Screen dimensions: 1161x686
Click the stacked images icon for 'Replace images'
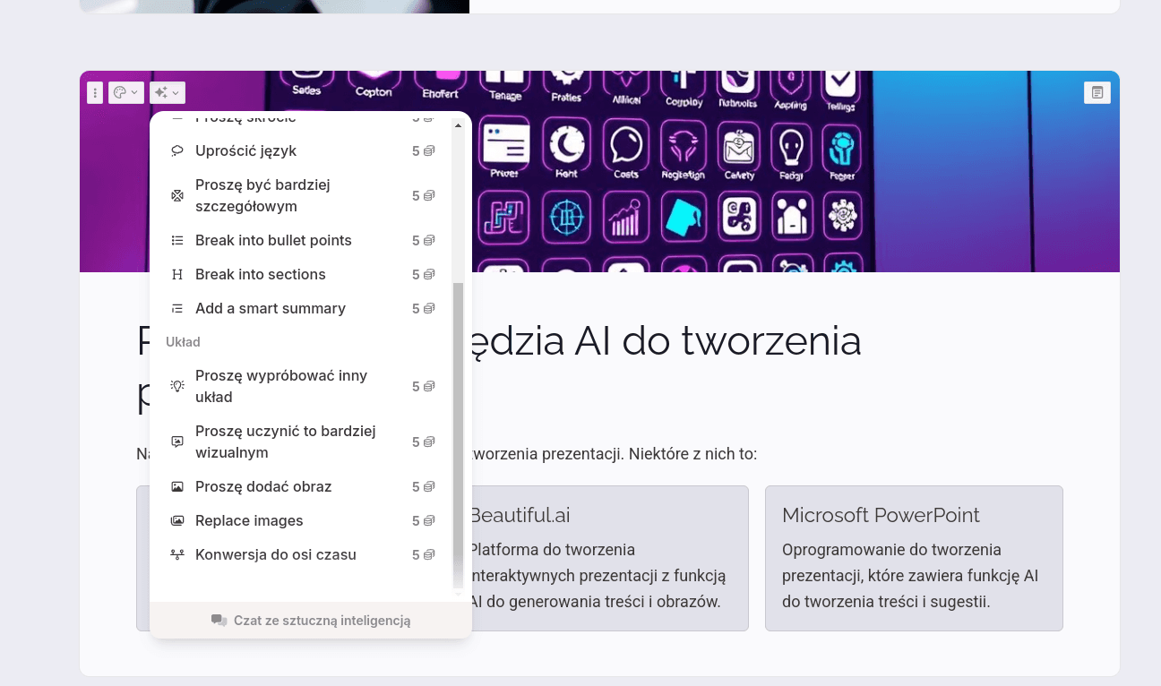(177, 520)
